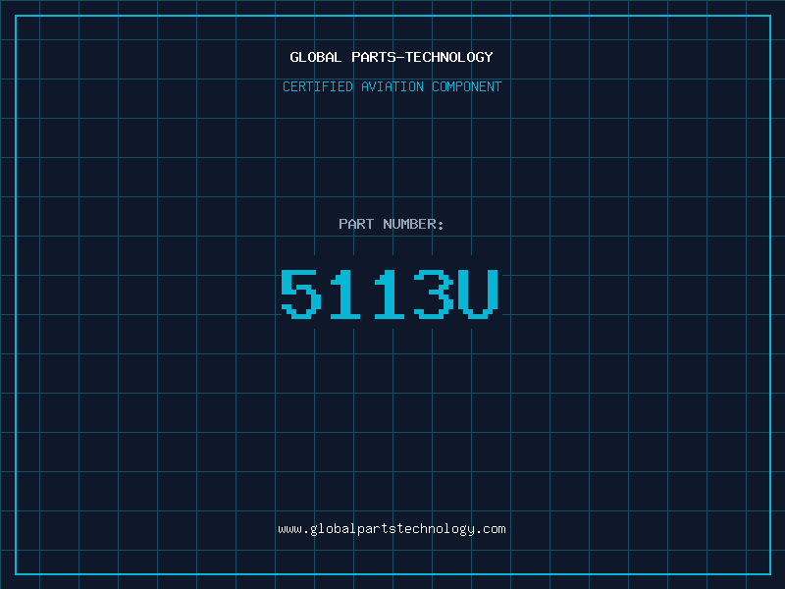Click the PART NUMBER: label
The image size is (785, 589).
click(392, 224)
